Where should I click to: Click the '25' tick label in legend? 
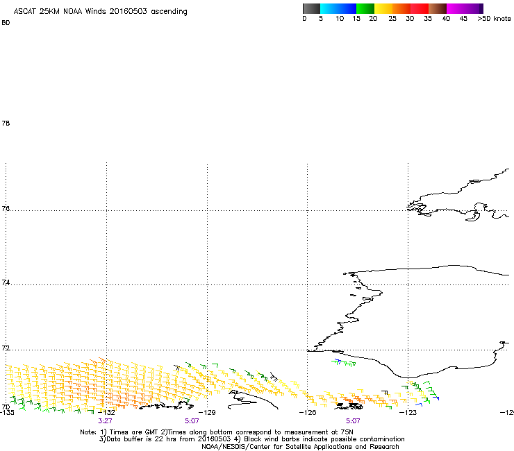tap(392, 19)
